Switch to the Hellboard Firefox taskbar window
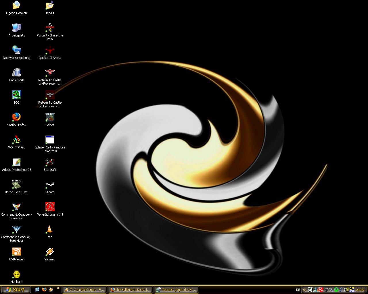Screen dimensions: 368x294 pos(131,290)
